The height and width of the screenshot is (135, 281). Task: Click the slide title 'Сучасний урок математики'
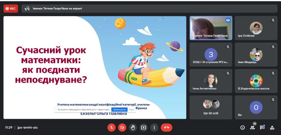click(x=51, y=55)
